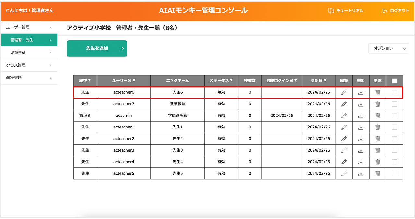Image resolution: width=415 pixels, height=219 pixels.
Task: Sort table by 最終ログイン日 column
Action: pos(281,81)
